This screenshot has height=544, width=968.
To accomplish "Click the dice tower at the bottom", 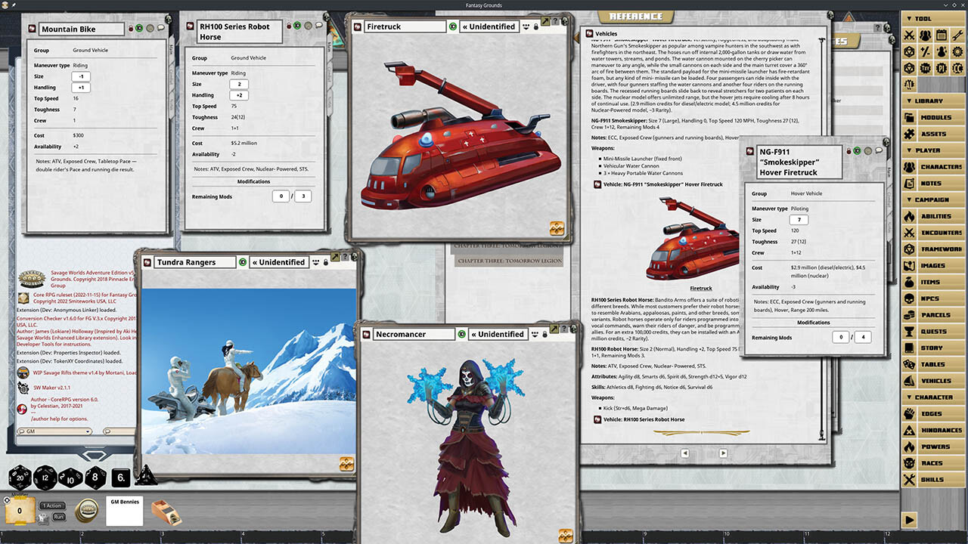I will 165,514.
